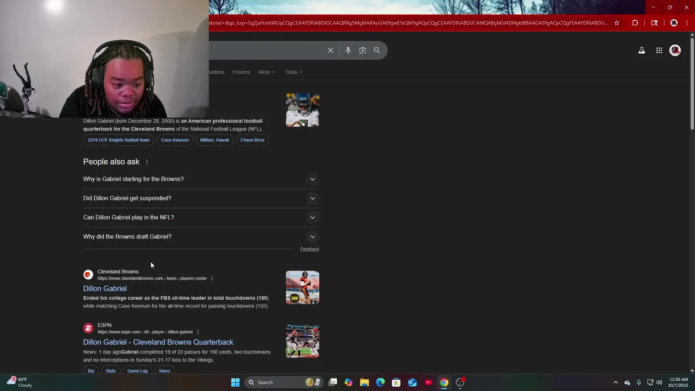The height and width of the screenshot is (391, 695).
Task: Open clock and date 12:30 AM
Action: point(679,382)
